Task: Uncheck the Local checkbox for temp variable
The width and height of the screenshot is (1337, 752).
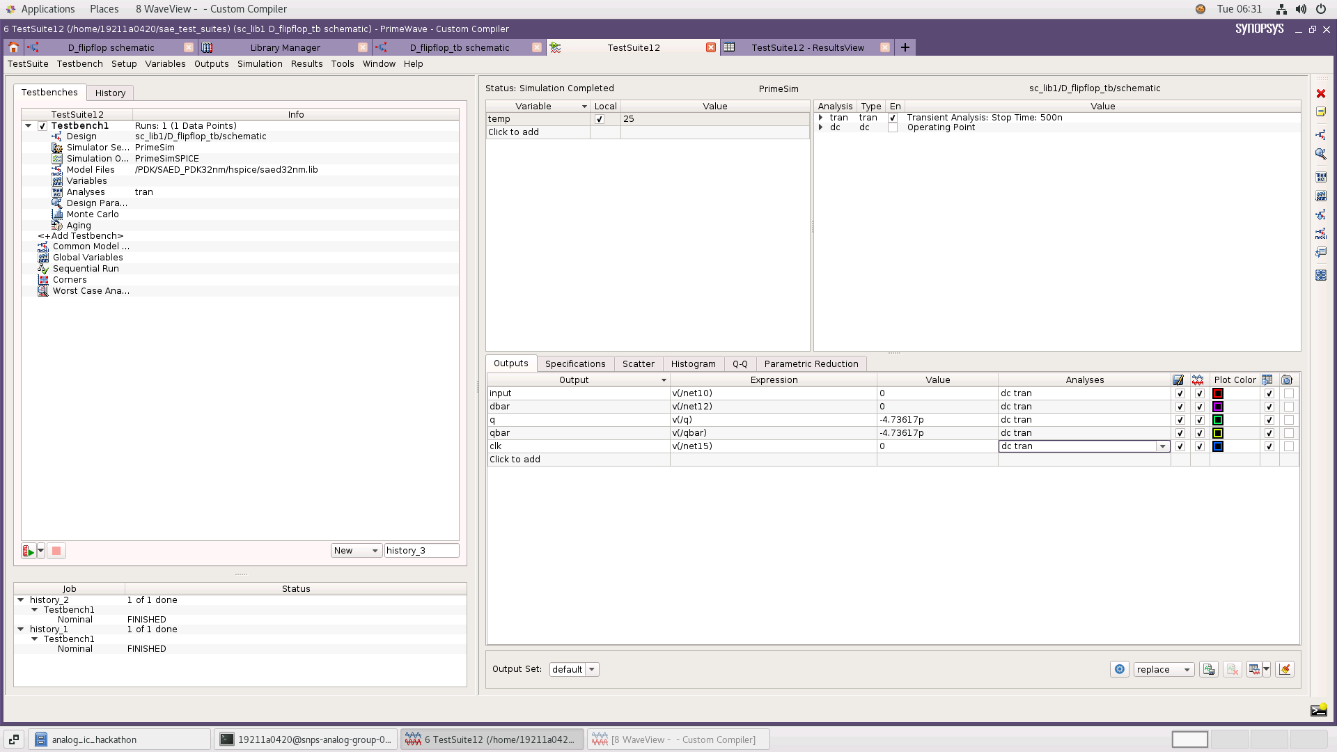Action: click(x=600, y=118)
